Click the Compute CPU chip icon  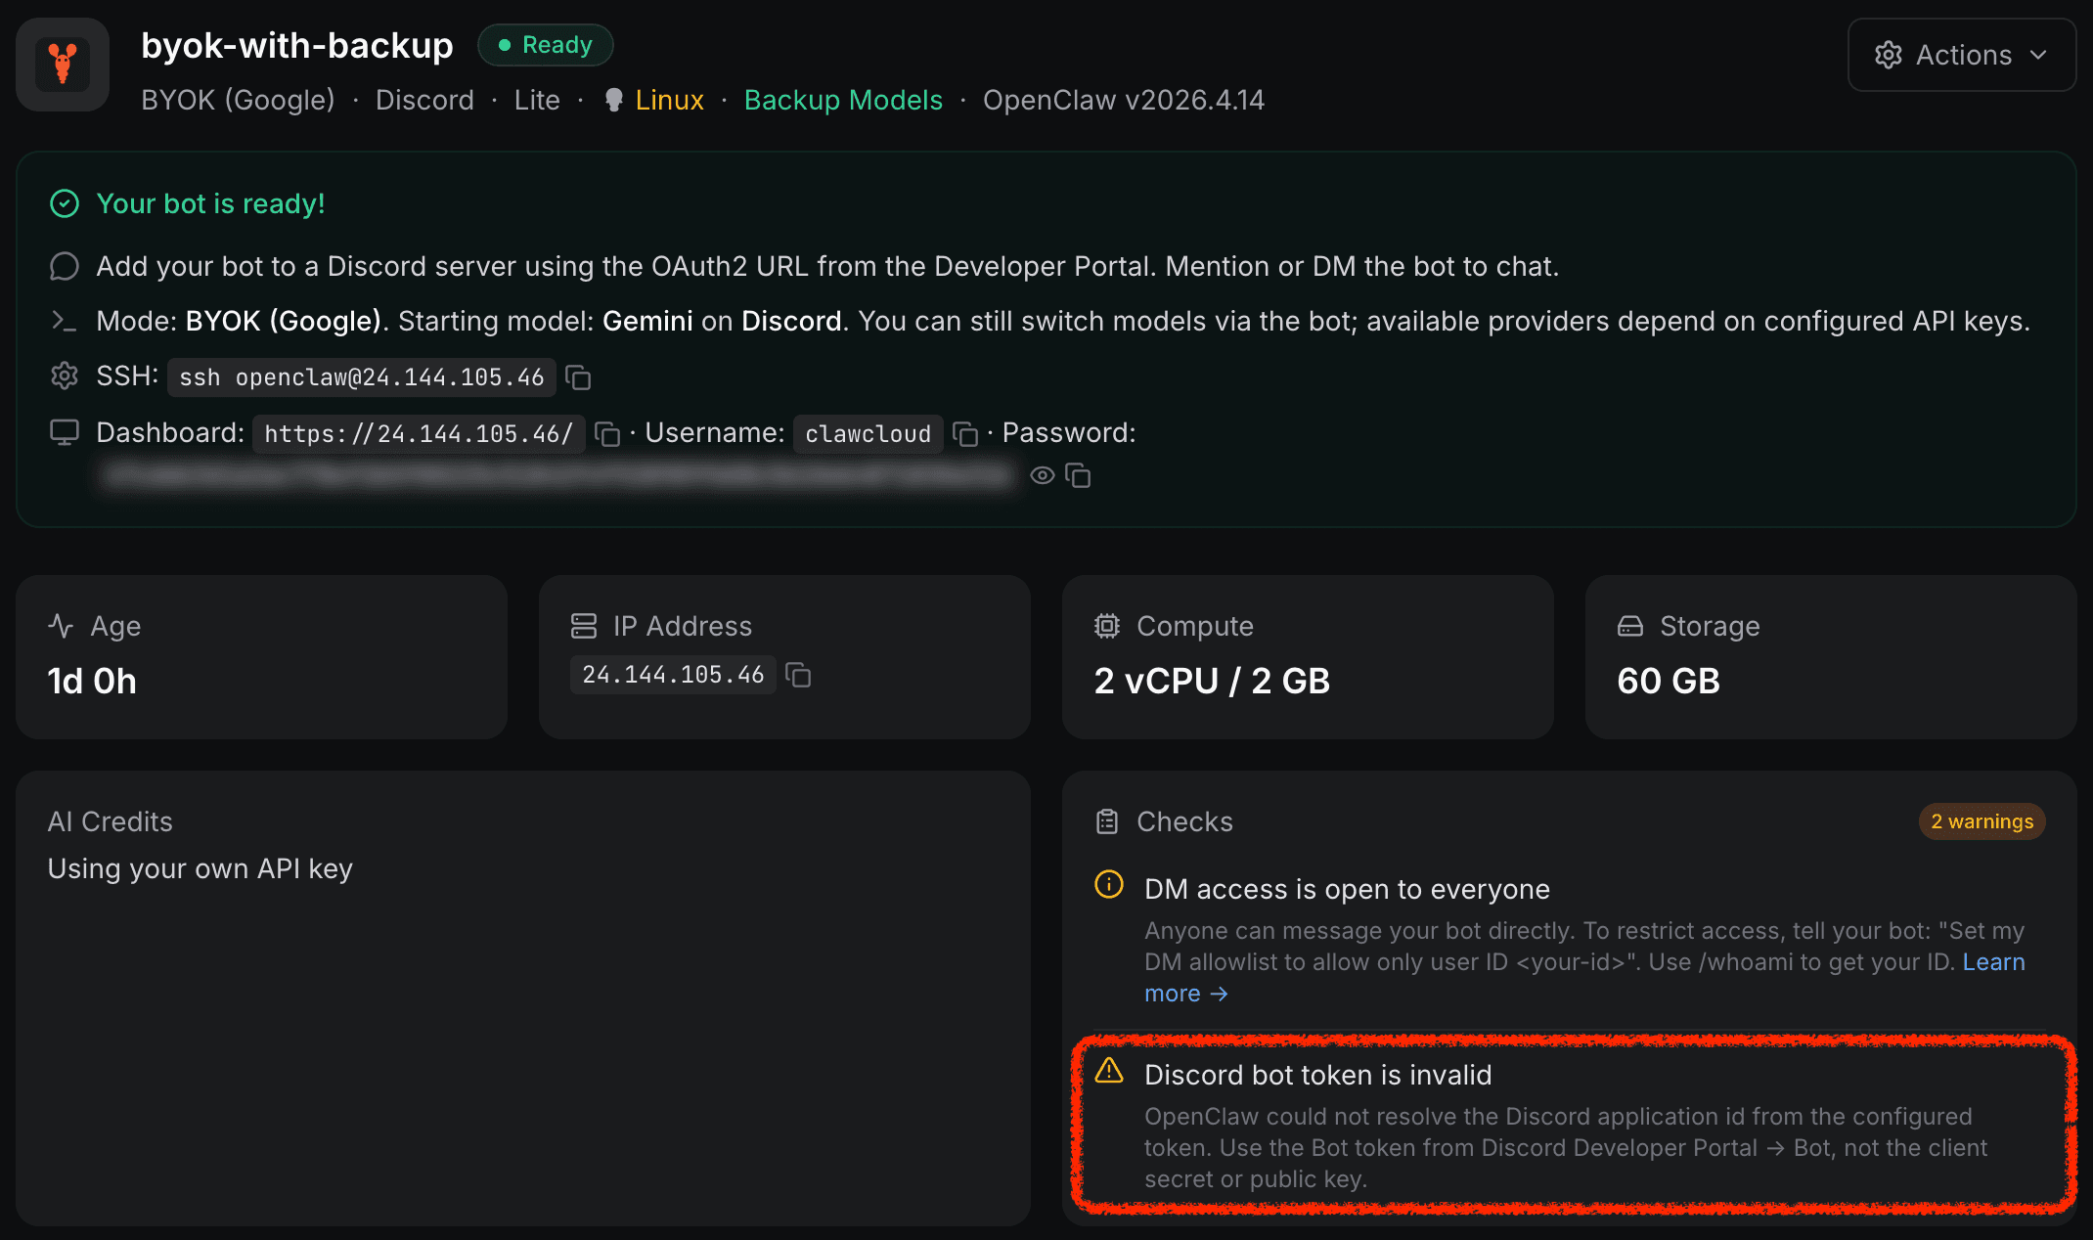tap(1106, 626)
